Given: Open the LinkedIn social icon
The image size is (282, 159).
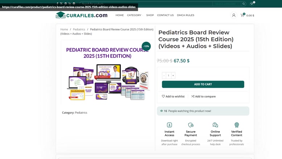Looking at the screenshot, I should click(70, 4).
